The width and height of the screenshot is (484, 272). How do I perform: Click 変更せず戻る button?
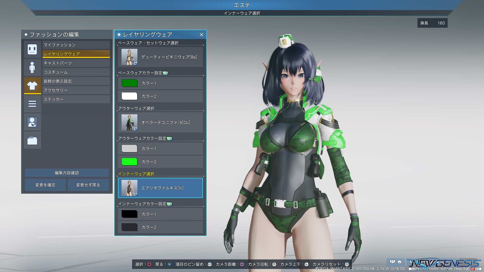click(88, 185)
